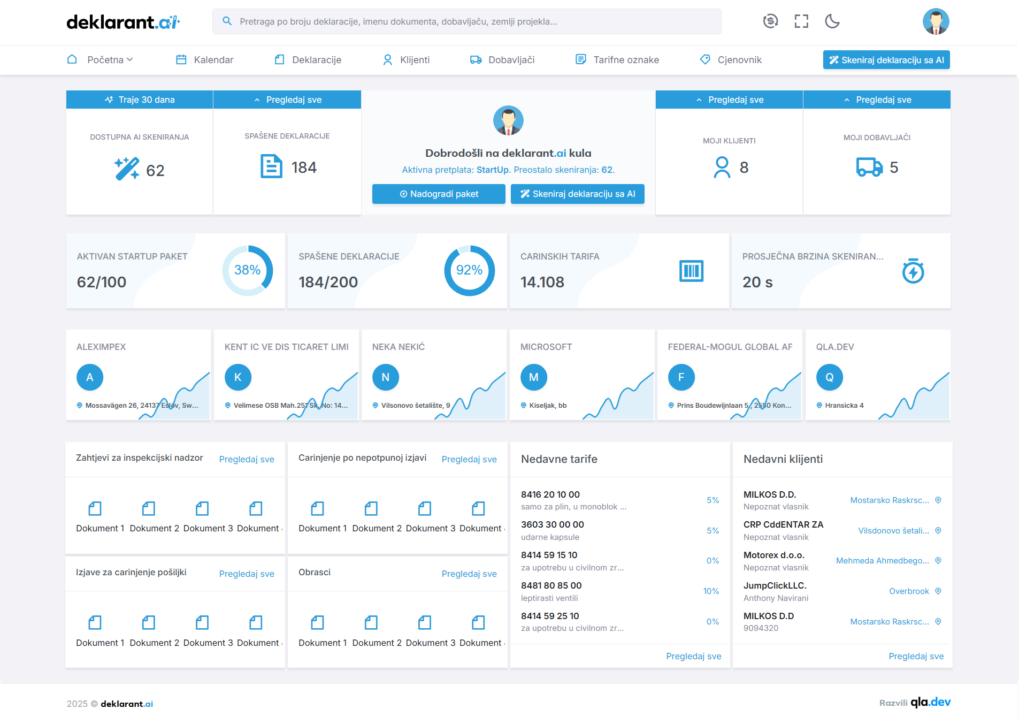The image size is (1019, 724).
Task: Click the Nadogradi paket button
Action: point(439,194)
